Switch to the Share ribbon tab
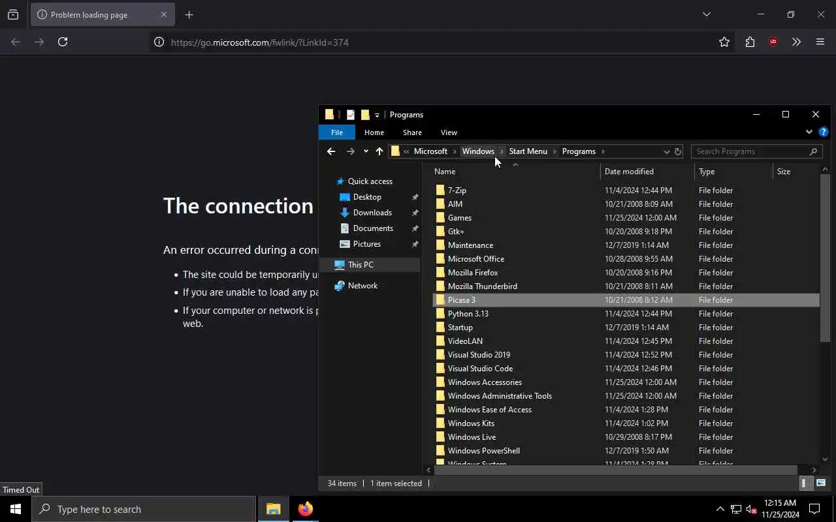This screenshot has height=522, width=836. click(412, 132)
